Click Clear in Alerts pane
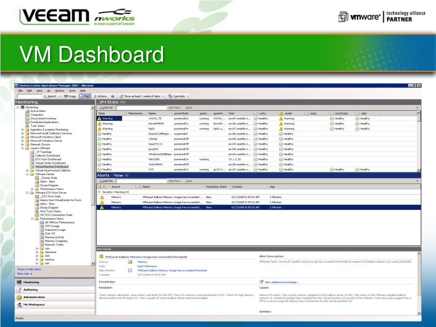The image size is (436, 327). pyautogui.click(x=189, y=181)
